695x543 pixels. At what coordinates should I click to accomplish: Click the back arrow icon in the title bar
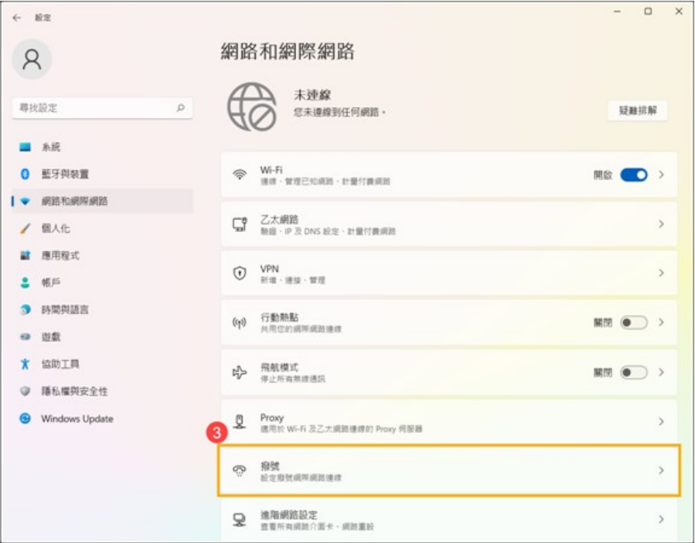(x=17, y=18)
